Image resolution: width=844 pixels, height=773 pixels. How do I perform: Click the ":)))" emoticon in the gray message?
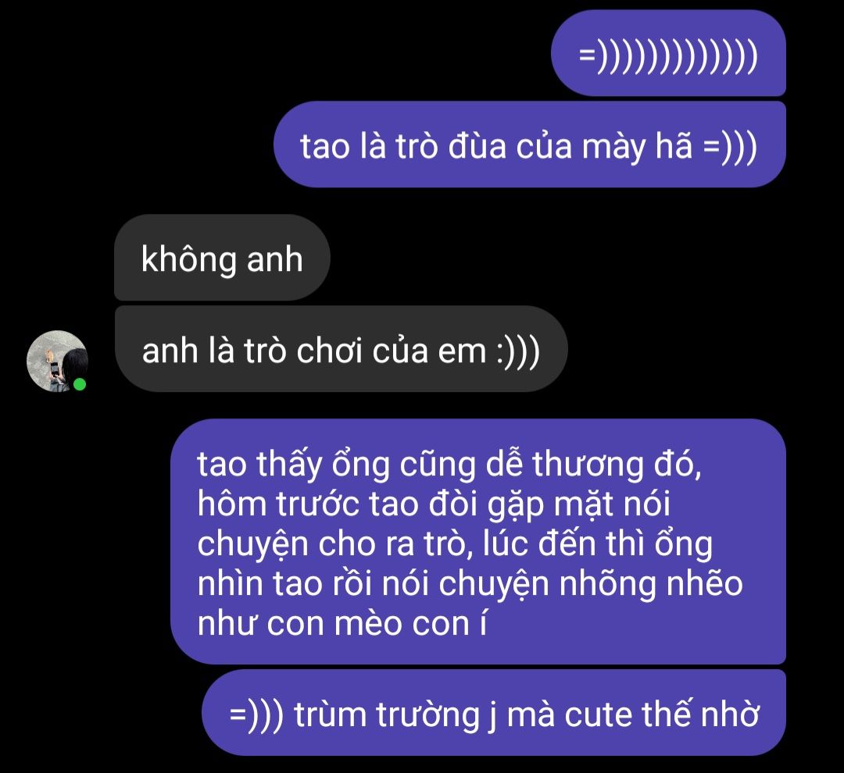click(x=518, y=351)
